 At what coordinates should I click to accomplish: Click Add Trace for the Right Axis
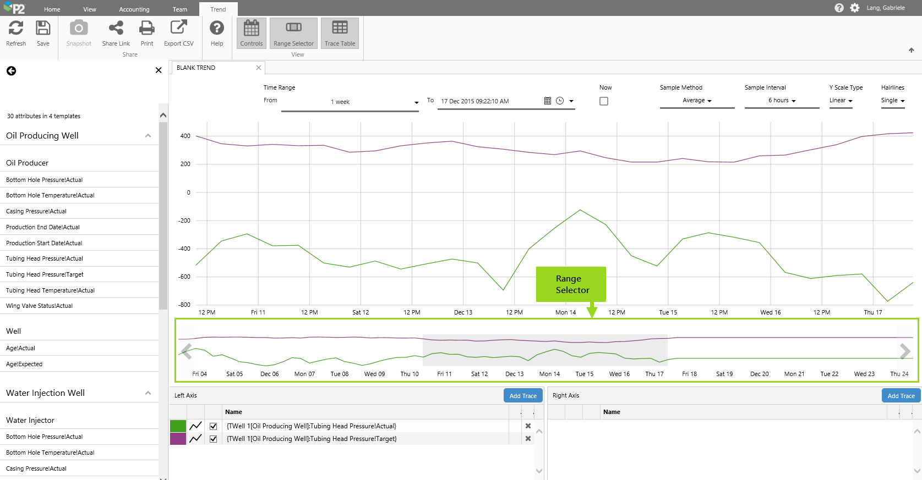(901, 396)
